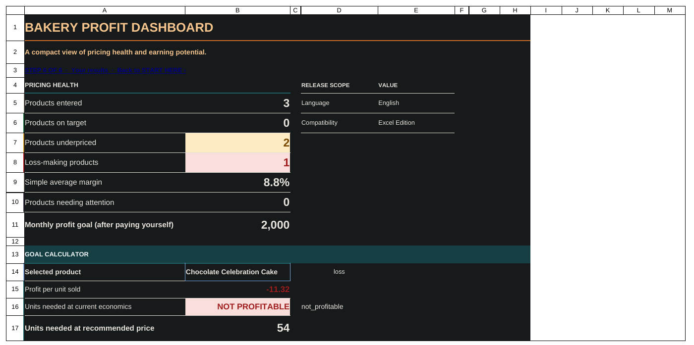
Task: Select column E header
Action: [x=416, y=10]
